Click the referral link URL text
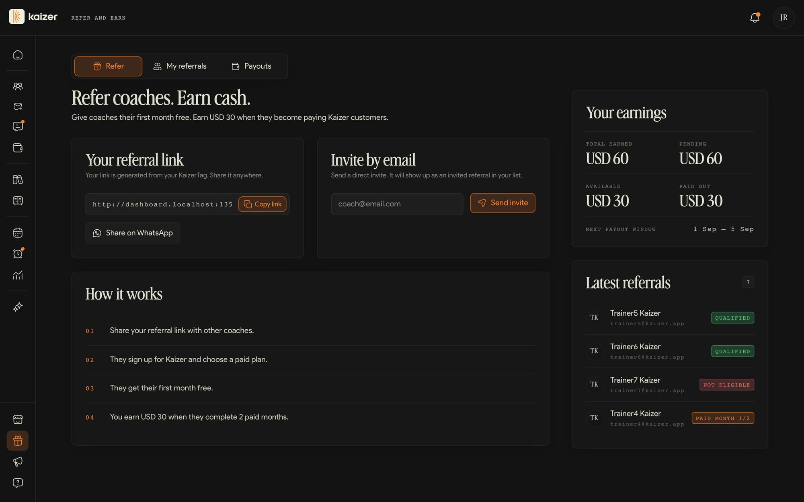Viewport: 804px width, 502px height. pyautogui.click(x=163, y=204)
